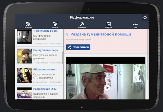This screenshot has width=163, height=112.
Task: Open 'РЕформисты отст...' video entry
Action: (x=46, y=70)
